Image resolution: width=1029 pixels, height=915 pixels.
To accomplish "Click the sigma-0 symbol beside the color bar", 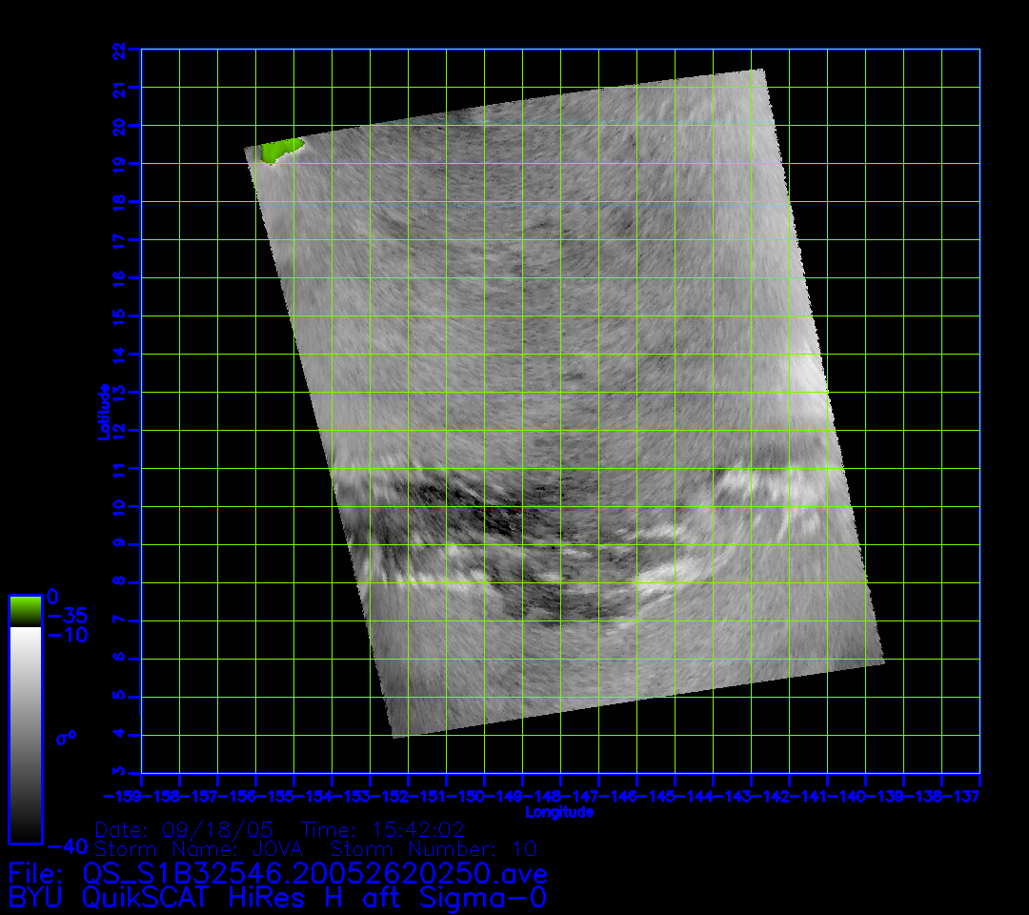I will 65,737.
